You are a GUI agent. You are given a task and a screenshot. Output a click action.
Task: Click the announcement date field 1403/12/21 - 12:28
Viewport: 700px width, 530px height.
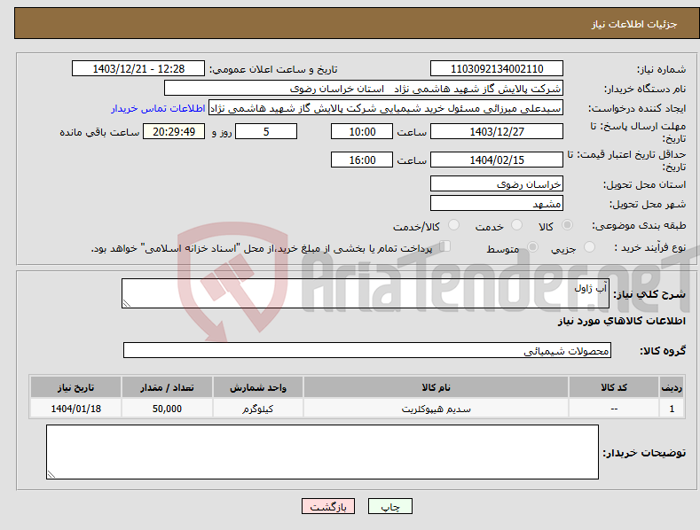(138, 69)
